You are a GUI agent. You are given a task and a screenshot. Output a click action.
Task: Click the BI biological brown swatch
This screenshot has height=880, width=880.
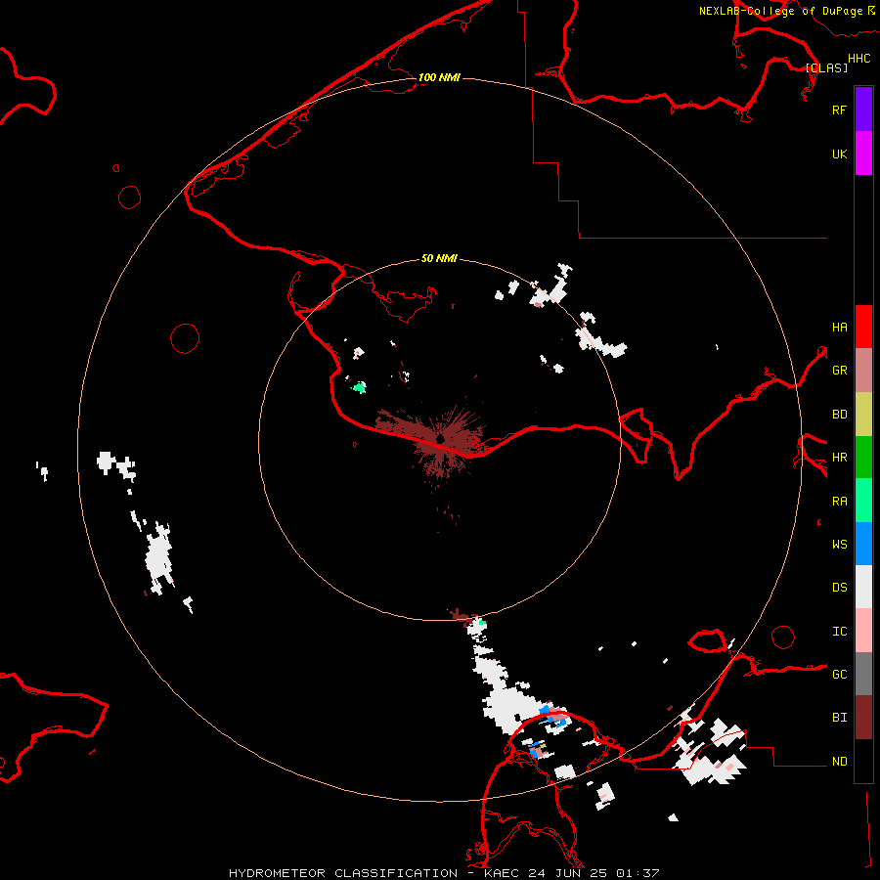863,718
